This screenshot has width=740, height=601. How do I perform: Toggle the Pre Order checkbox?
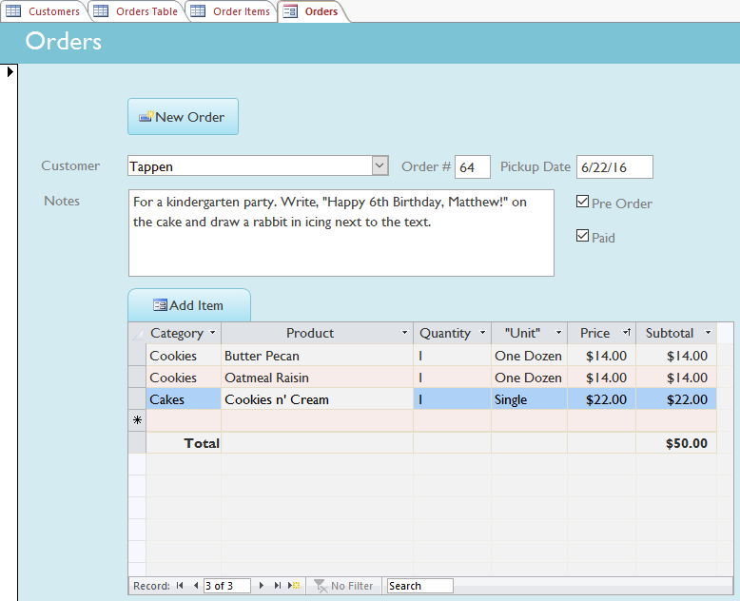[x=583, y=202]
